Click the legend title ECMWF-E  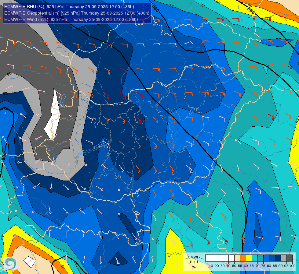(x=194, y=257)
